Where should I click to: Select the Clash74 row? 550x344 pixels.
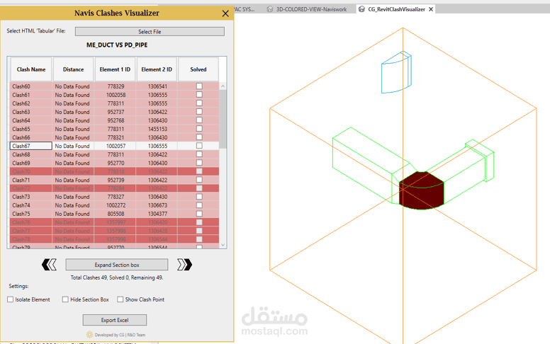114,205
